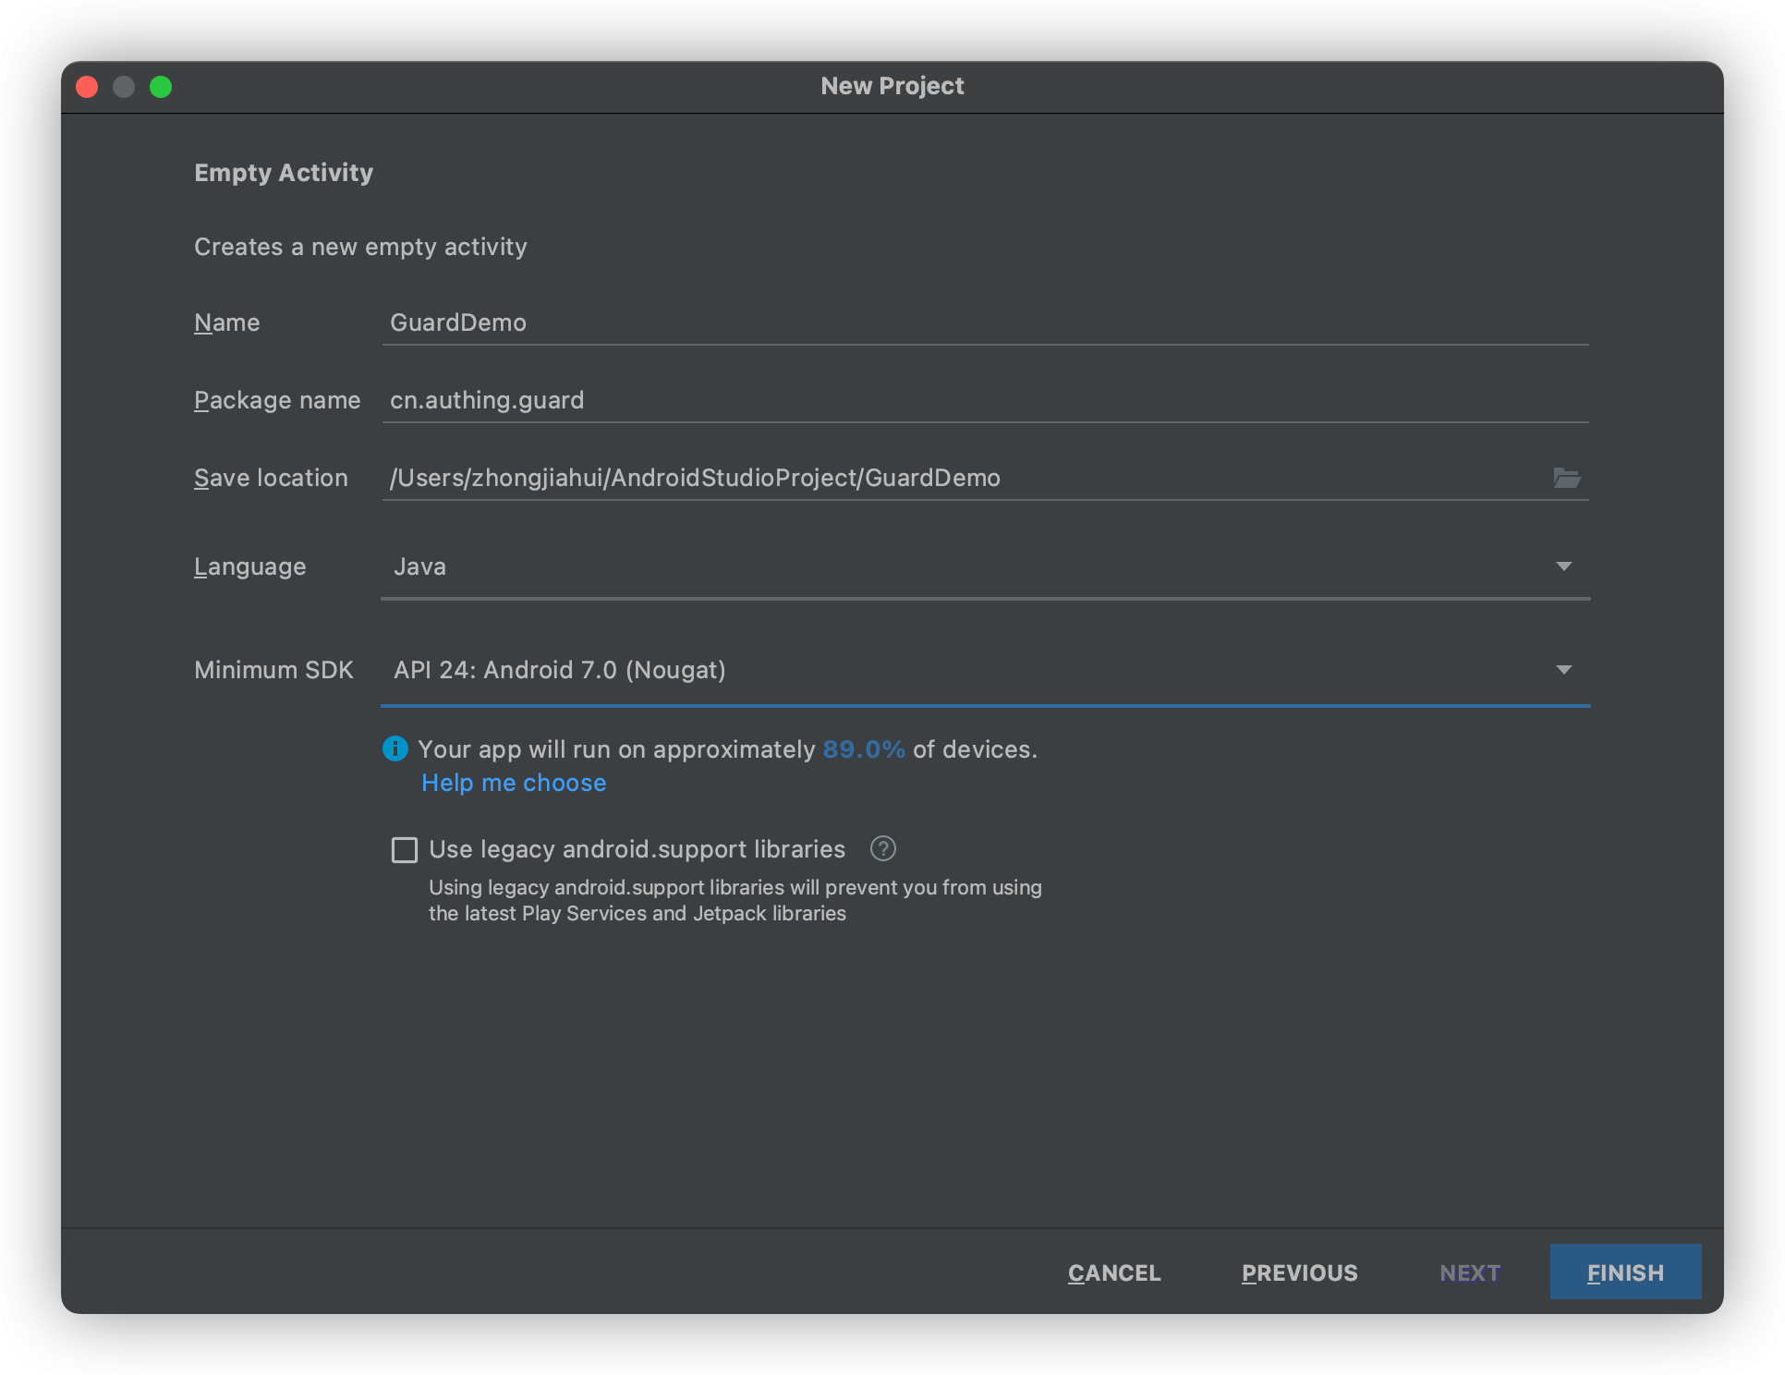1785x1375 pixels.
Task: Click the gray minimize window button
Action: click(x=124, y=87)
